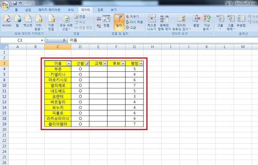Open Existing Connections (기존 연결)
This screenshot has width=258, height=165.
[51, 22]
